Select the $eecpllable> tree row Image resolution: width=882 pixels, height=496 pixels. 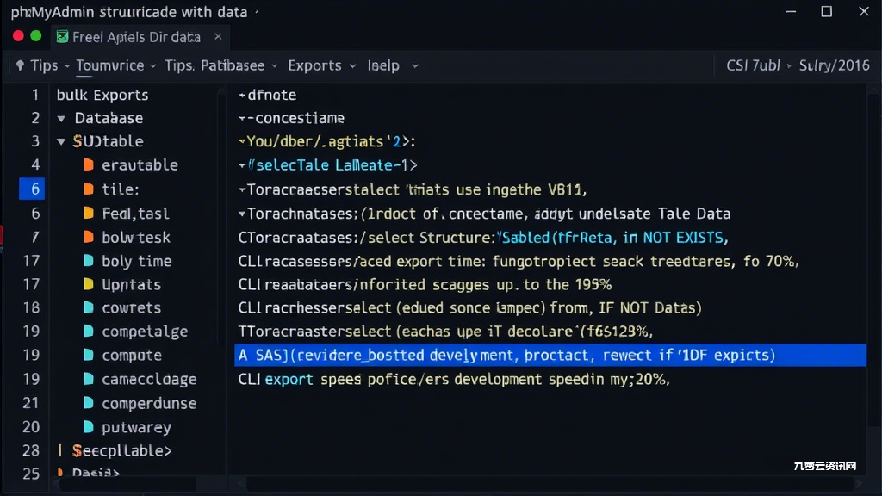(121, 450)
